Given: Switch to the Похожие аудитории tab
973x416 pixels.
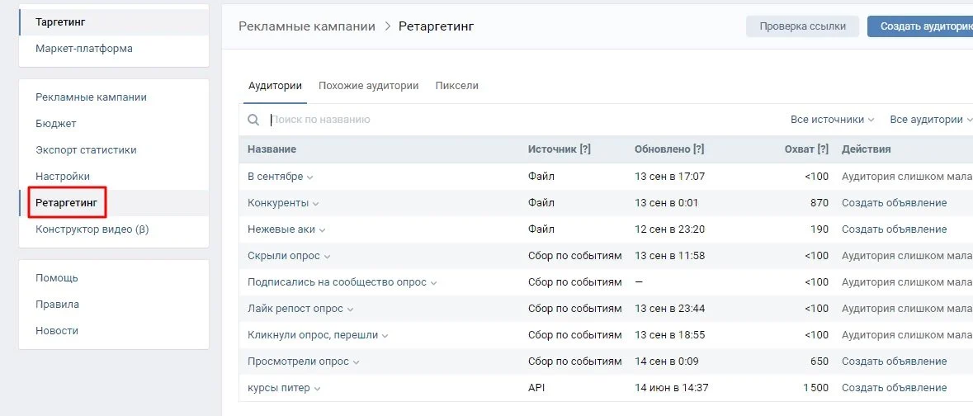Looking at the screenshot, I should (x=369, y=86).
